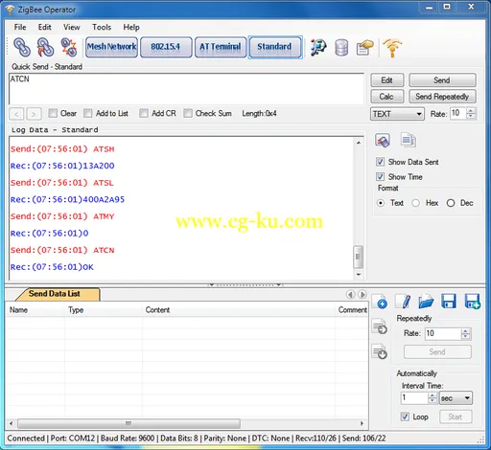Click the Send Data List horizontal scrollbar
Viewport: 491px width, 450px height.
[x=129, y=423]
